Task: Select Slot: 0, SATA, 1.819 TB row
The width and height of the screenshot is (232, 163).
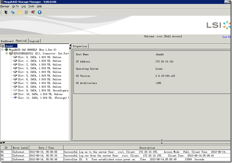Action: tap(39, 57)
